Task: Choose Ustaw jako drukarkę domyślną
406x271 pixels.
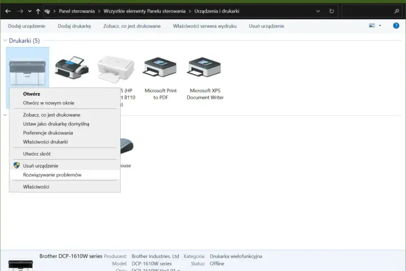Action: click(x=65, y=124)
